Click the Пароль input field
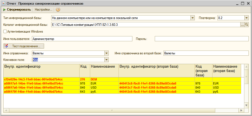 click(x=202, y=39)
